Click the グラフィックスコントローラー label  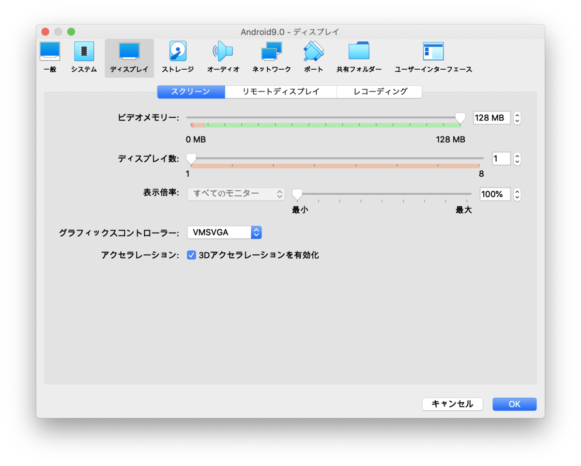click(119, 233)
